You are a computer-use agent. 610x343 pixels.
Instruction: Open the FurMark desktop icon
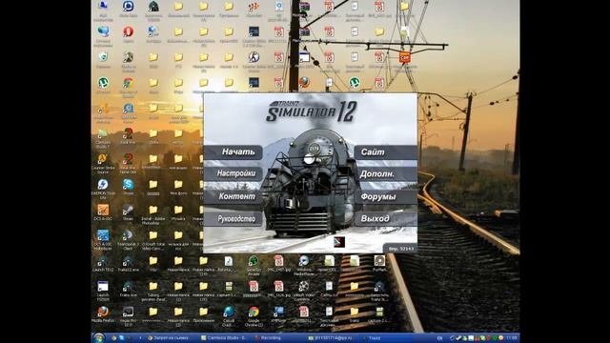pyautogui.click(x=379, y=263)
